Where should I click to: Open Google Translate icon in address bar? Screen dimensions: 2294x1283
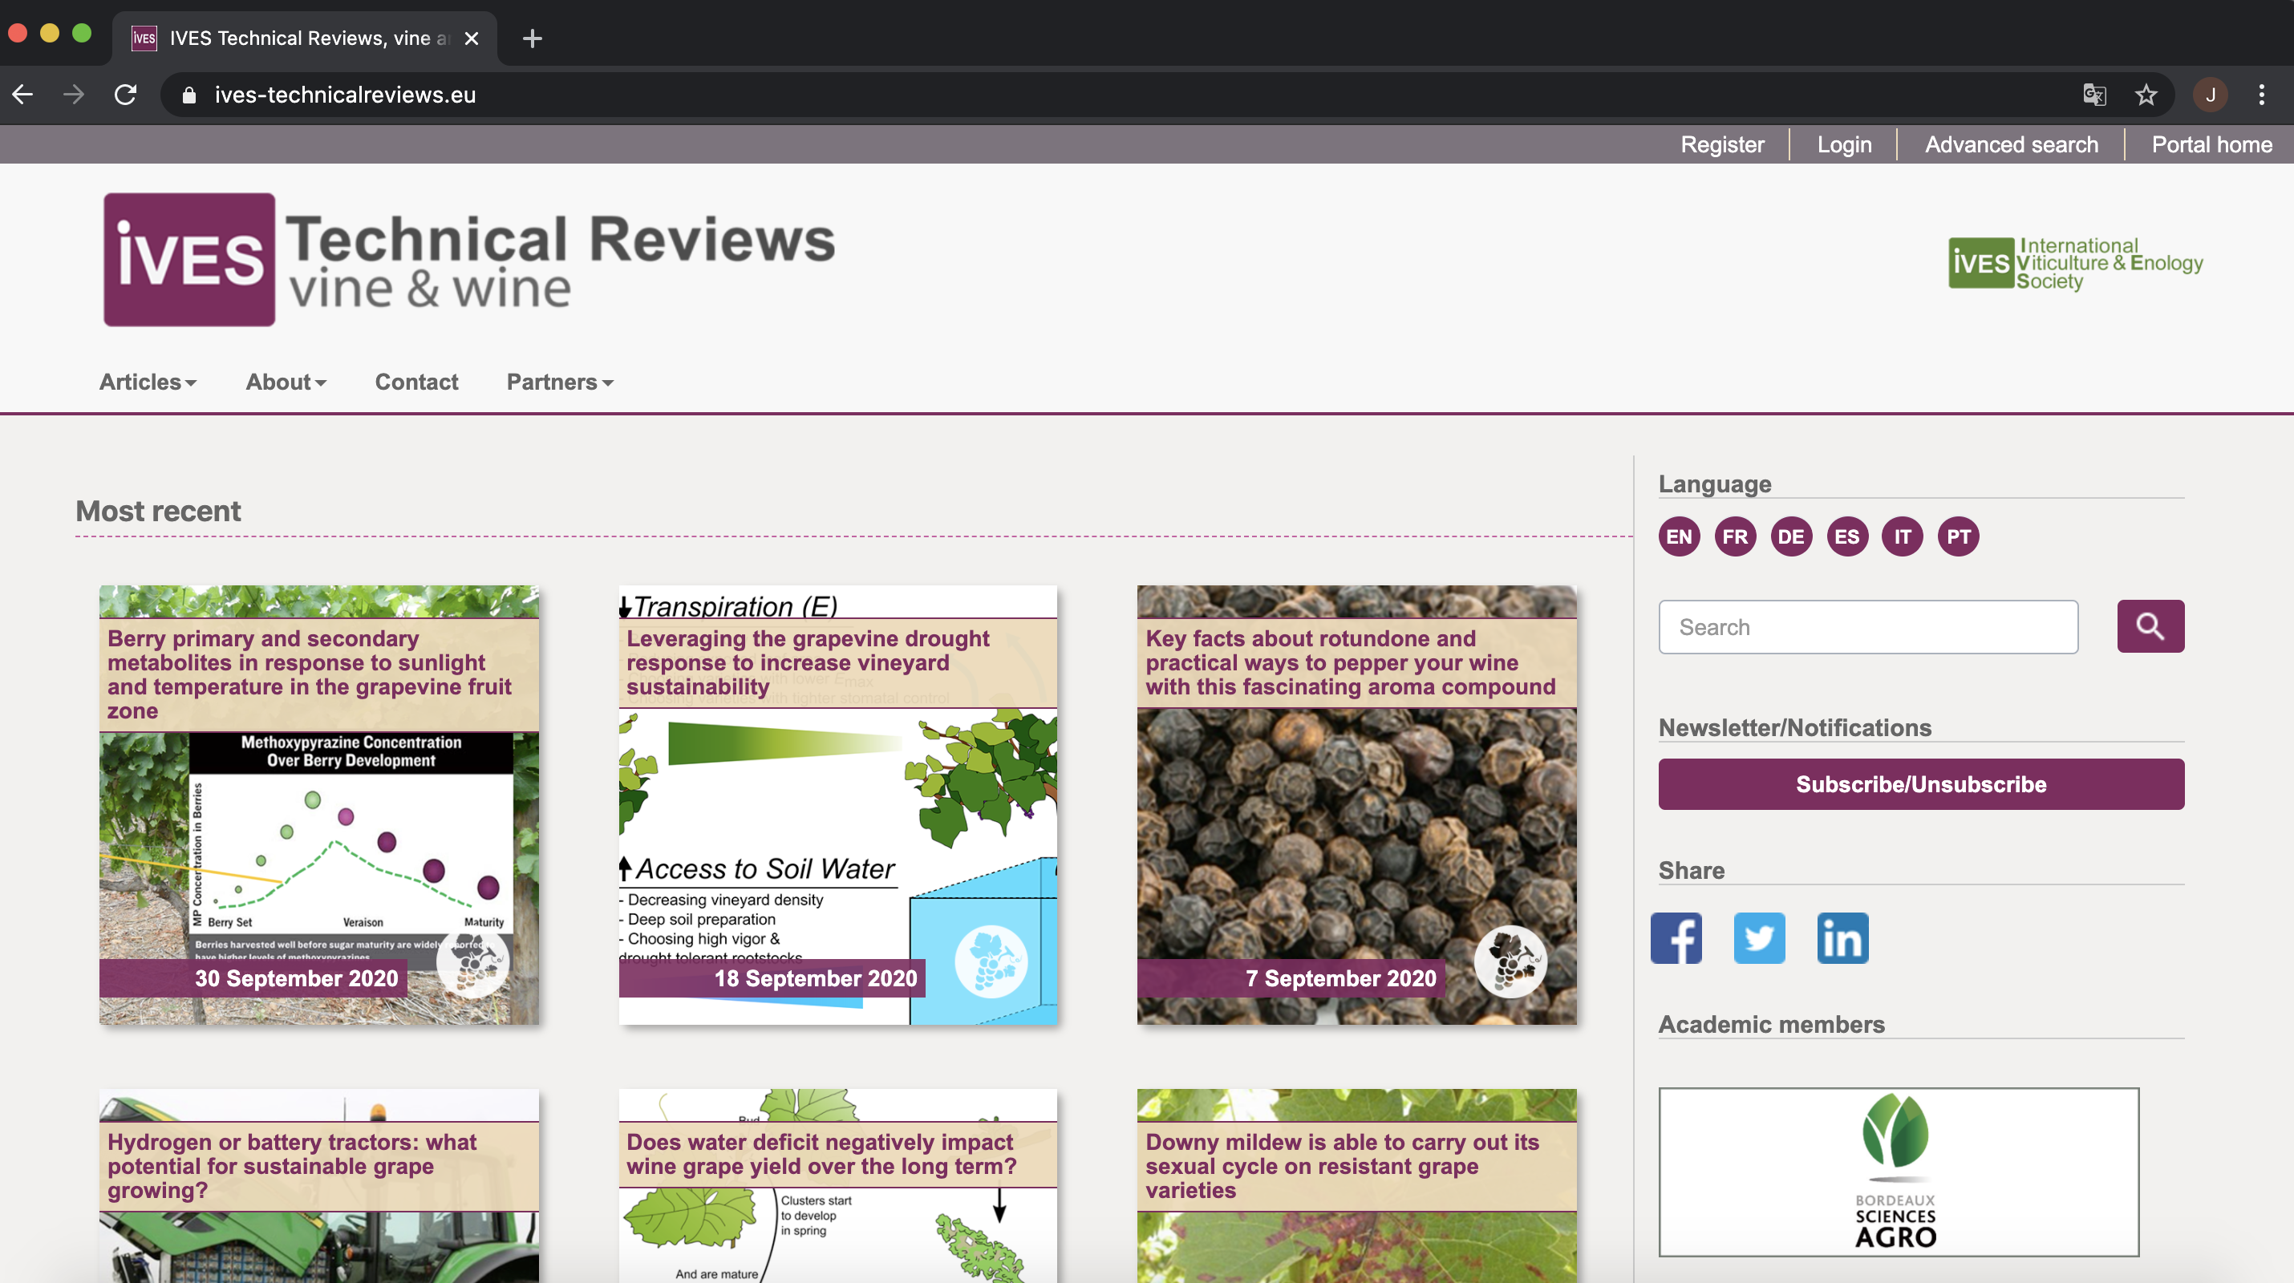(2093, 95)
